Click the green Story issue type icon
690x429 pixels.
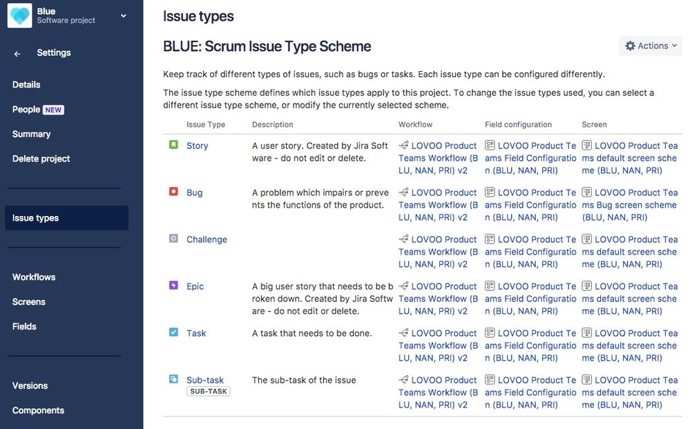[173, 145]
